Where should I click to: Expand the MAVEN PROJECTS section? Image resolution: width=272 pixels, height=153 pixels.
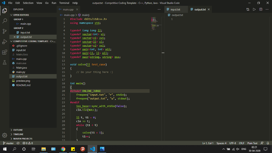click(x=23, y=139)
